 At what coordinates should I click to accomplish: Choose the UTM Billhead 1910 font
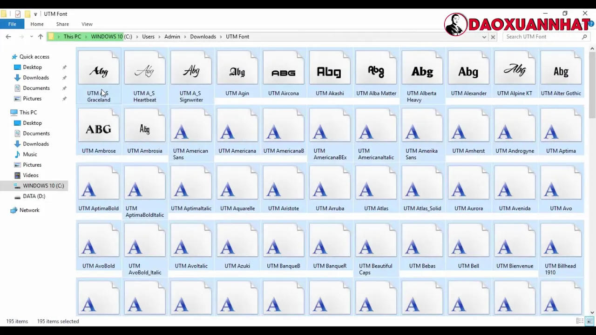pyautogui.click(x=561, y=249)
